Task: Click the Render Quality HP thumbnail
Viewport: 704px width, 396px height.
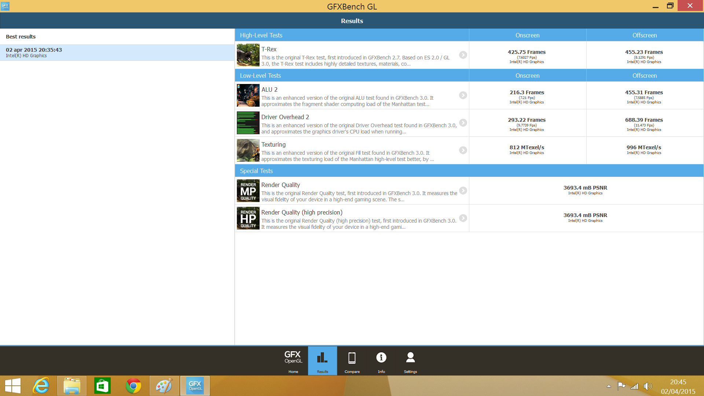Action: click(248, 218)
